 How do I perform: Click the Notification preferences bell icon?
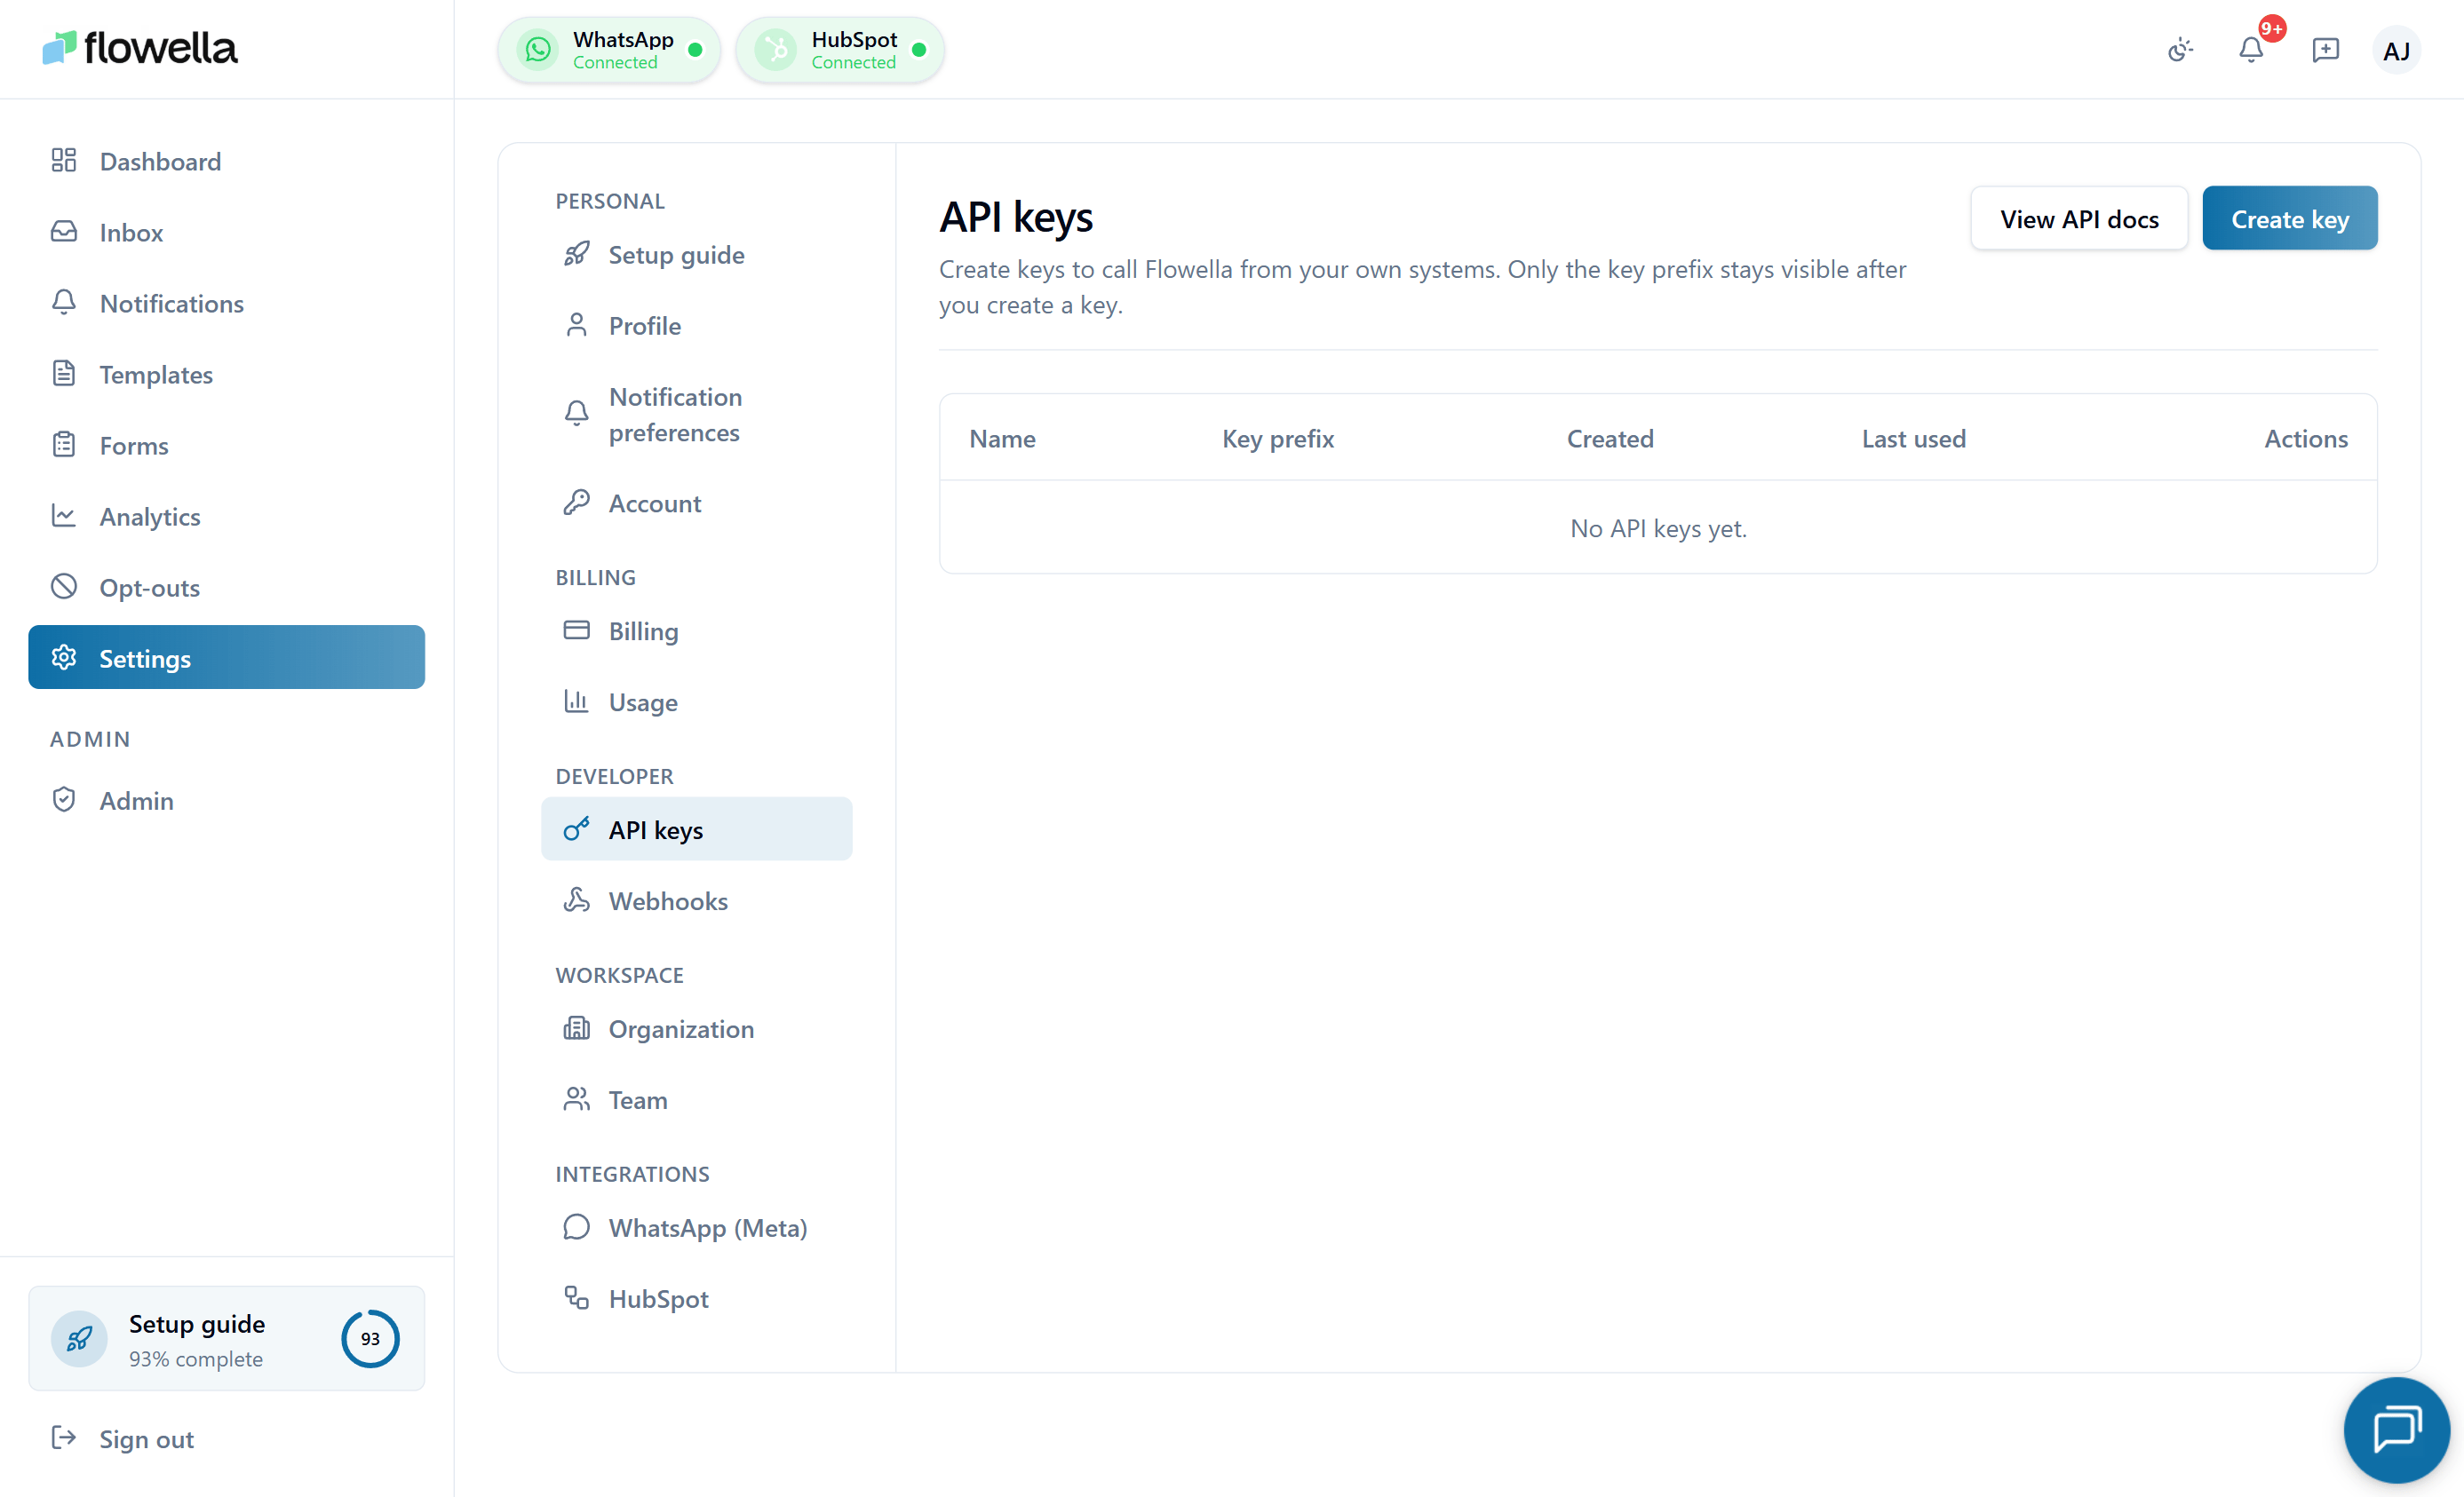click(577, 413)
